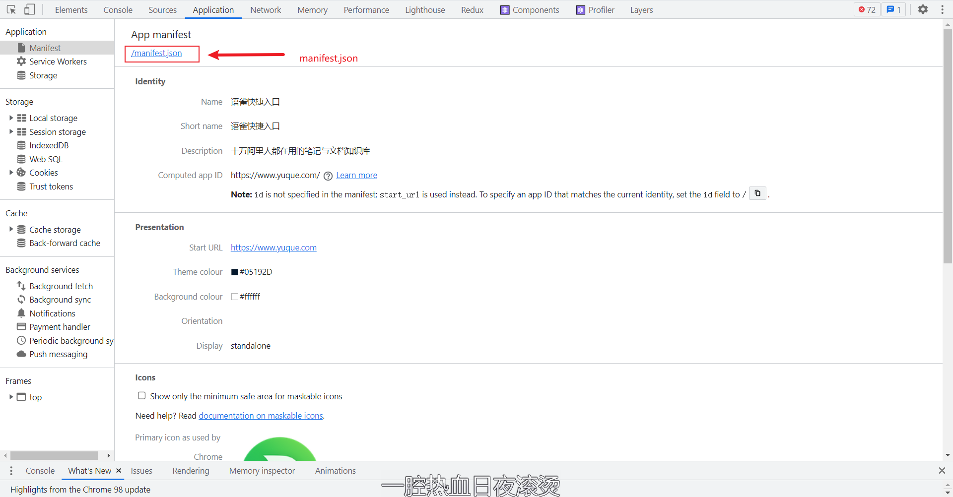Click sidebar horizontal scrollbar right arrow
This screenshot has width=953, height=497.
click(109, 455)
